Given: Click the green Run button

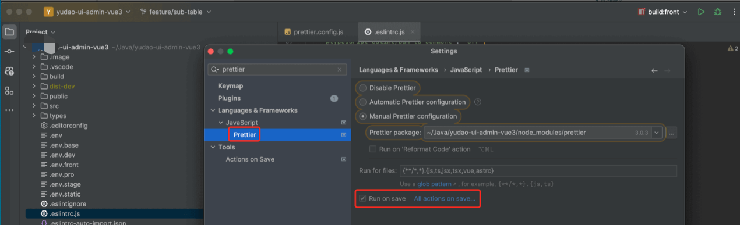Looking at the screenshot, I should coord(702,12).
